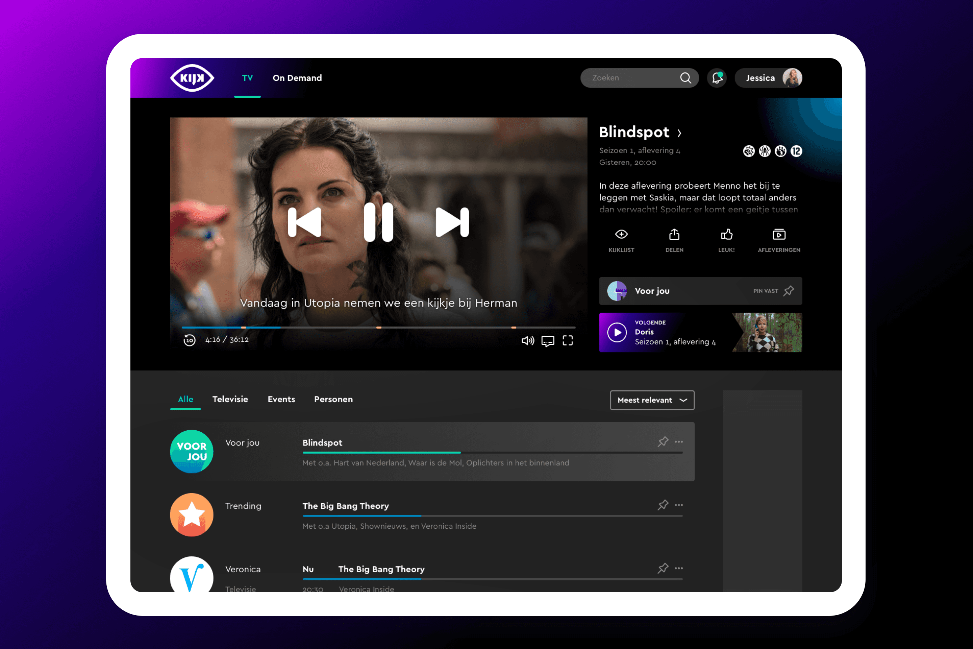Mute the video volume
Viewport: 973px width, 649px height.
click(x=527, y=340)
